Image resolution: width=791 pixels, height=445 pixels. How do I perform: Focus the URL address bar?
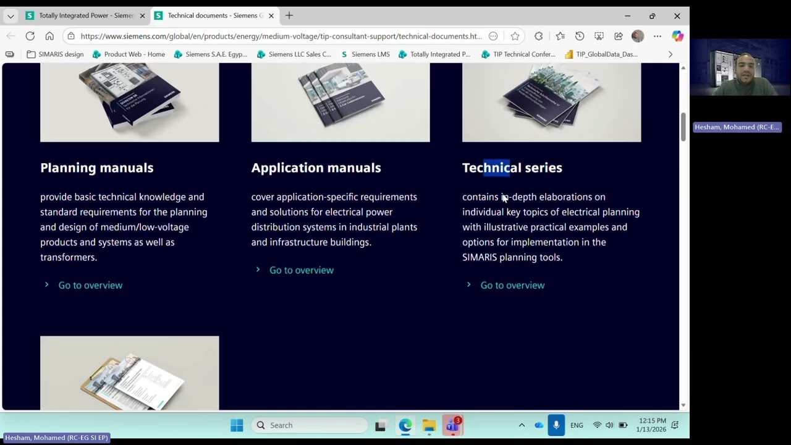pyautogui.click(x=281, y=36)
